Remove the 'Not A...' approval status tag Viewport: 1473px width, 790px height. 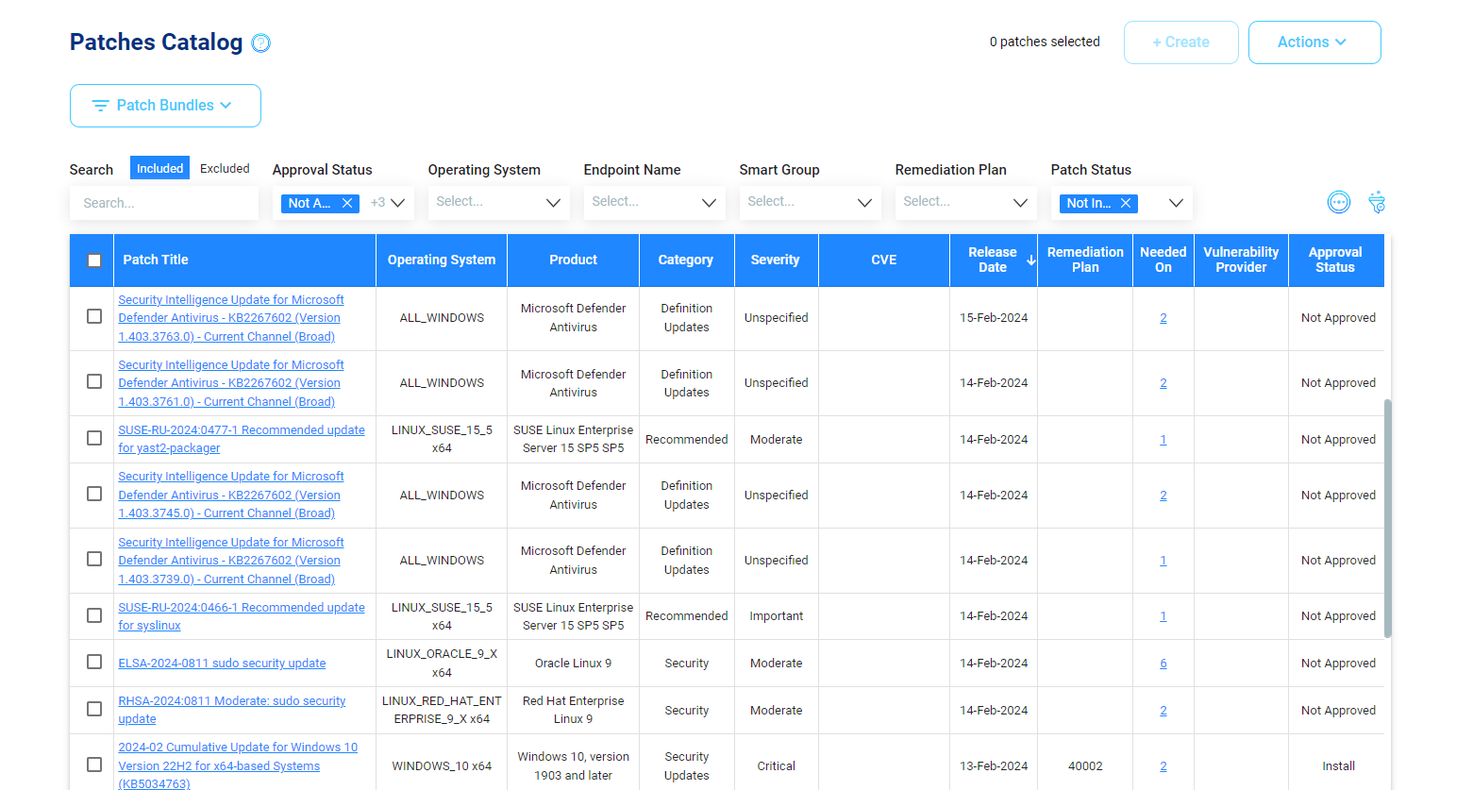347,203
